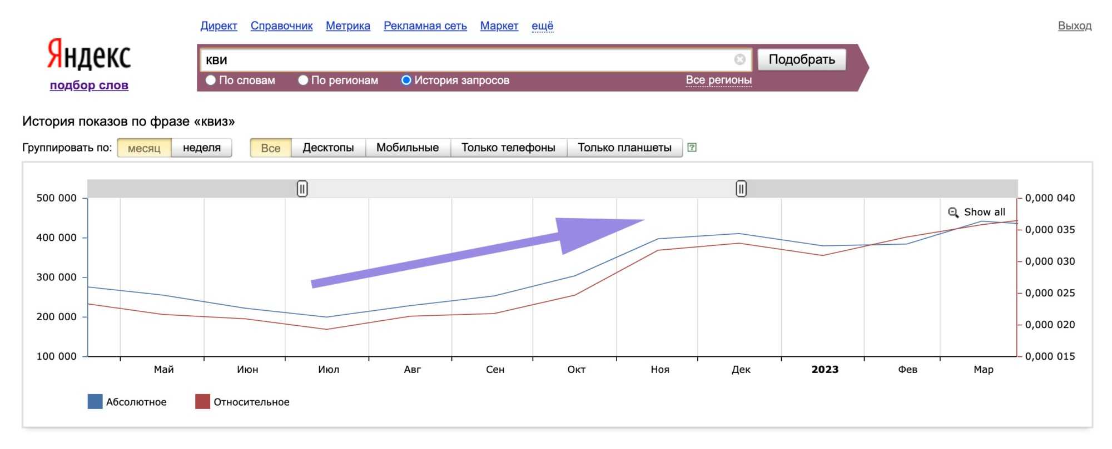Click the Выход logout link
Screen dimensions: 1112x449
point(1074,26)
